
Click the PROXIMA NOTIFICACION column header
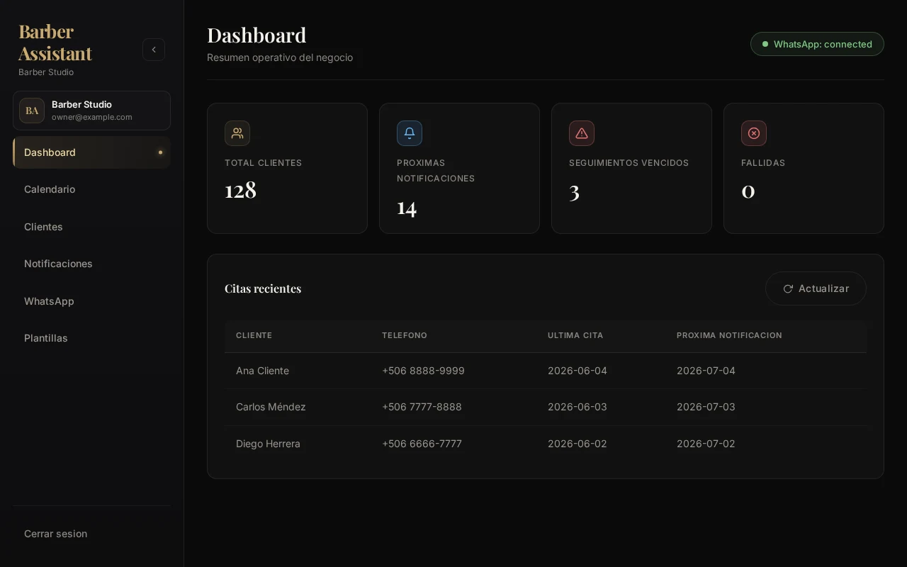[729, 335]
